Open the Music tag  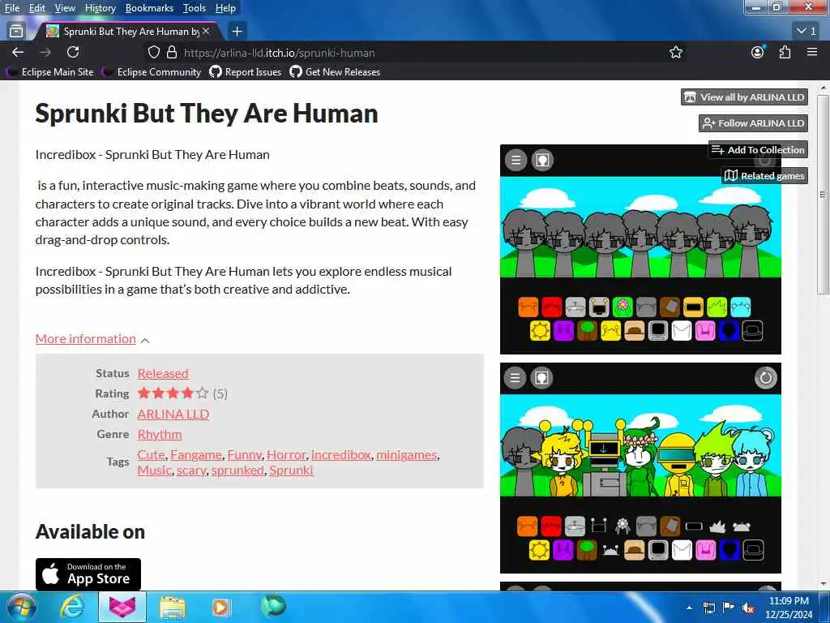(x=155, y=470)
